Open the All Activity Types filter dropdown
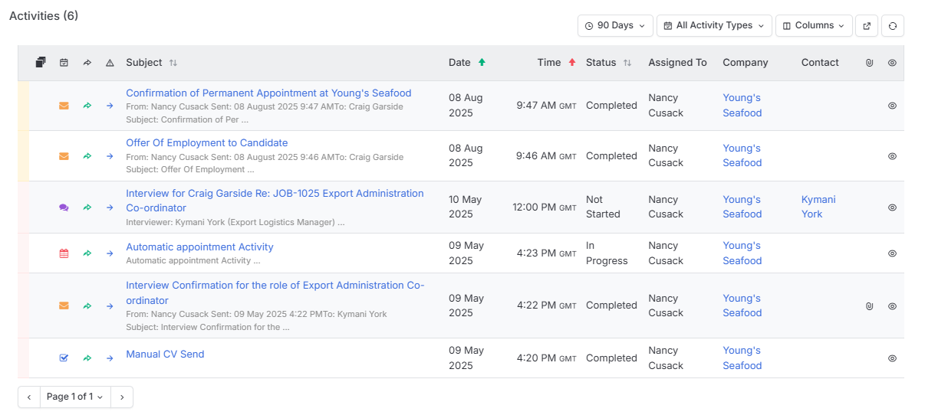 coord(714,25)
